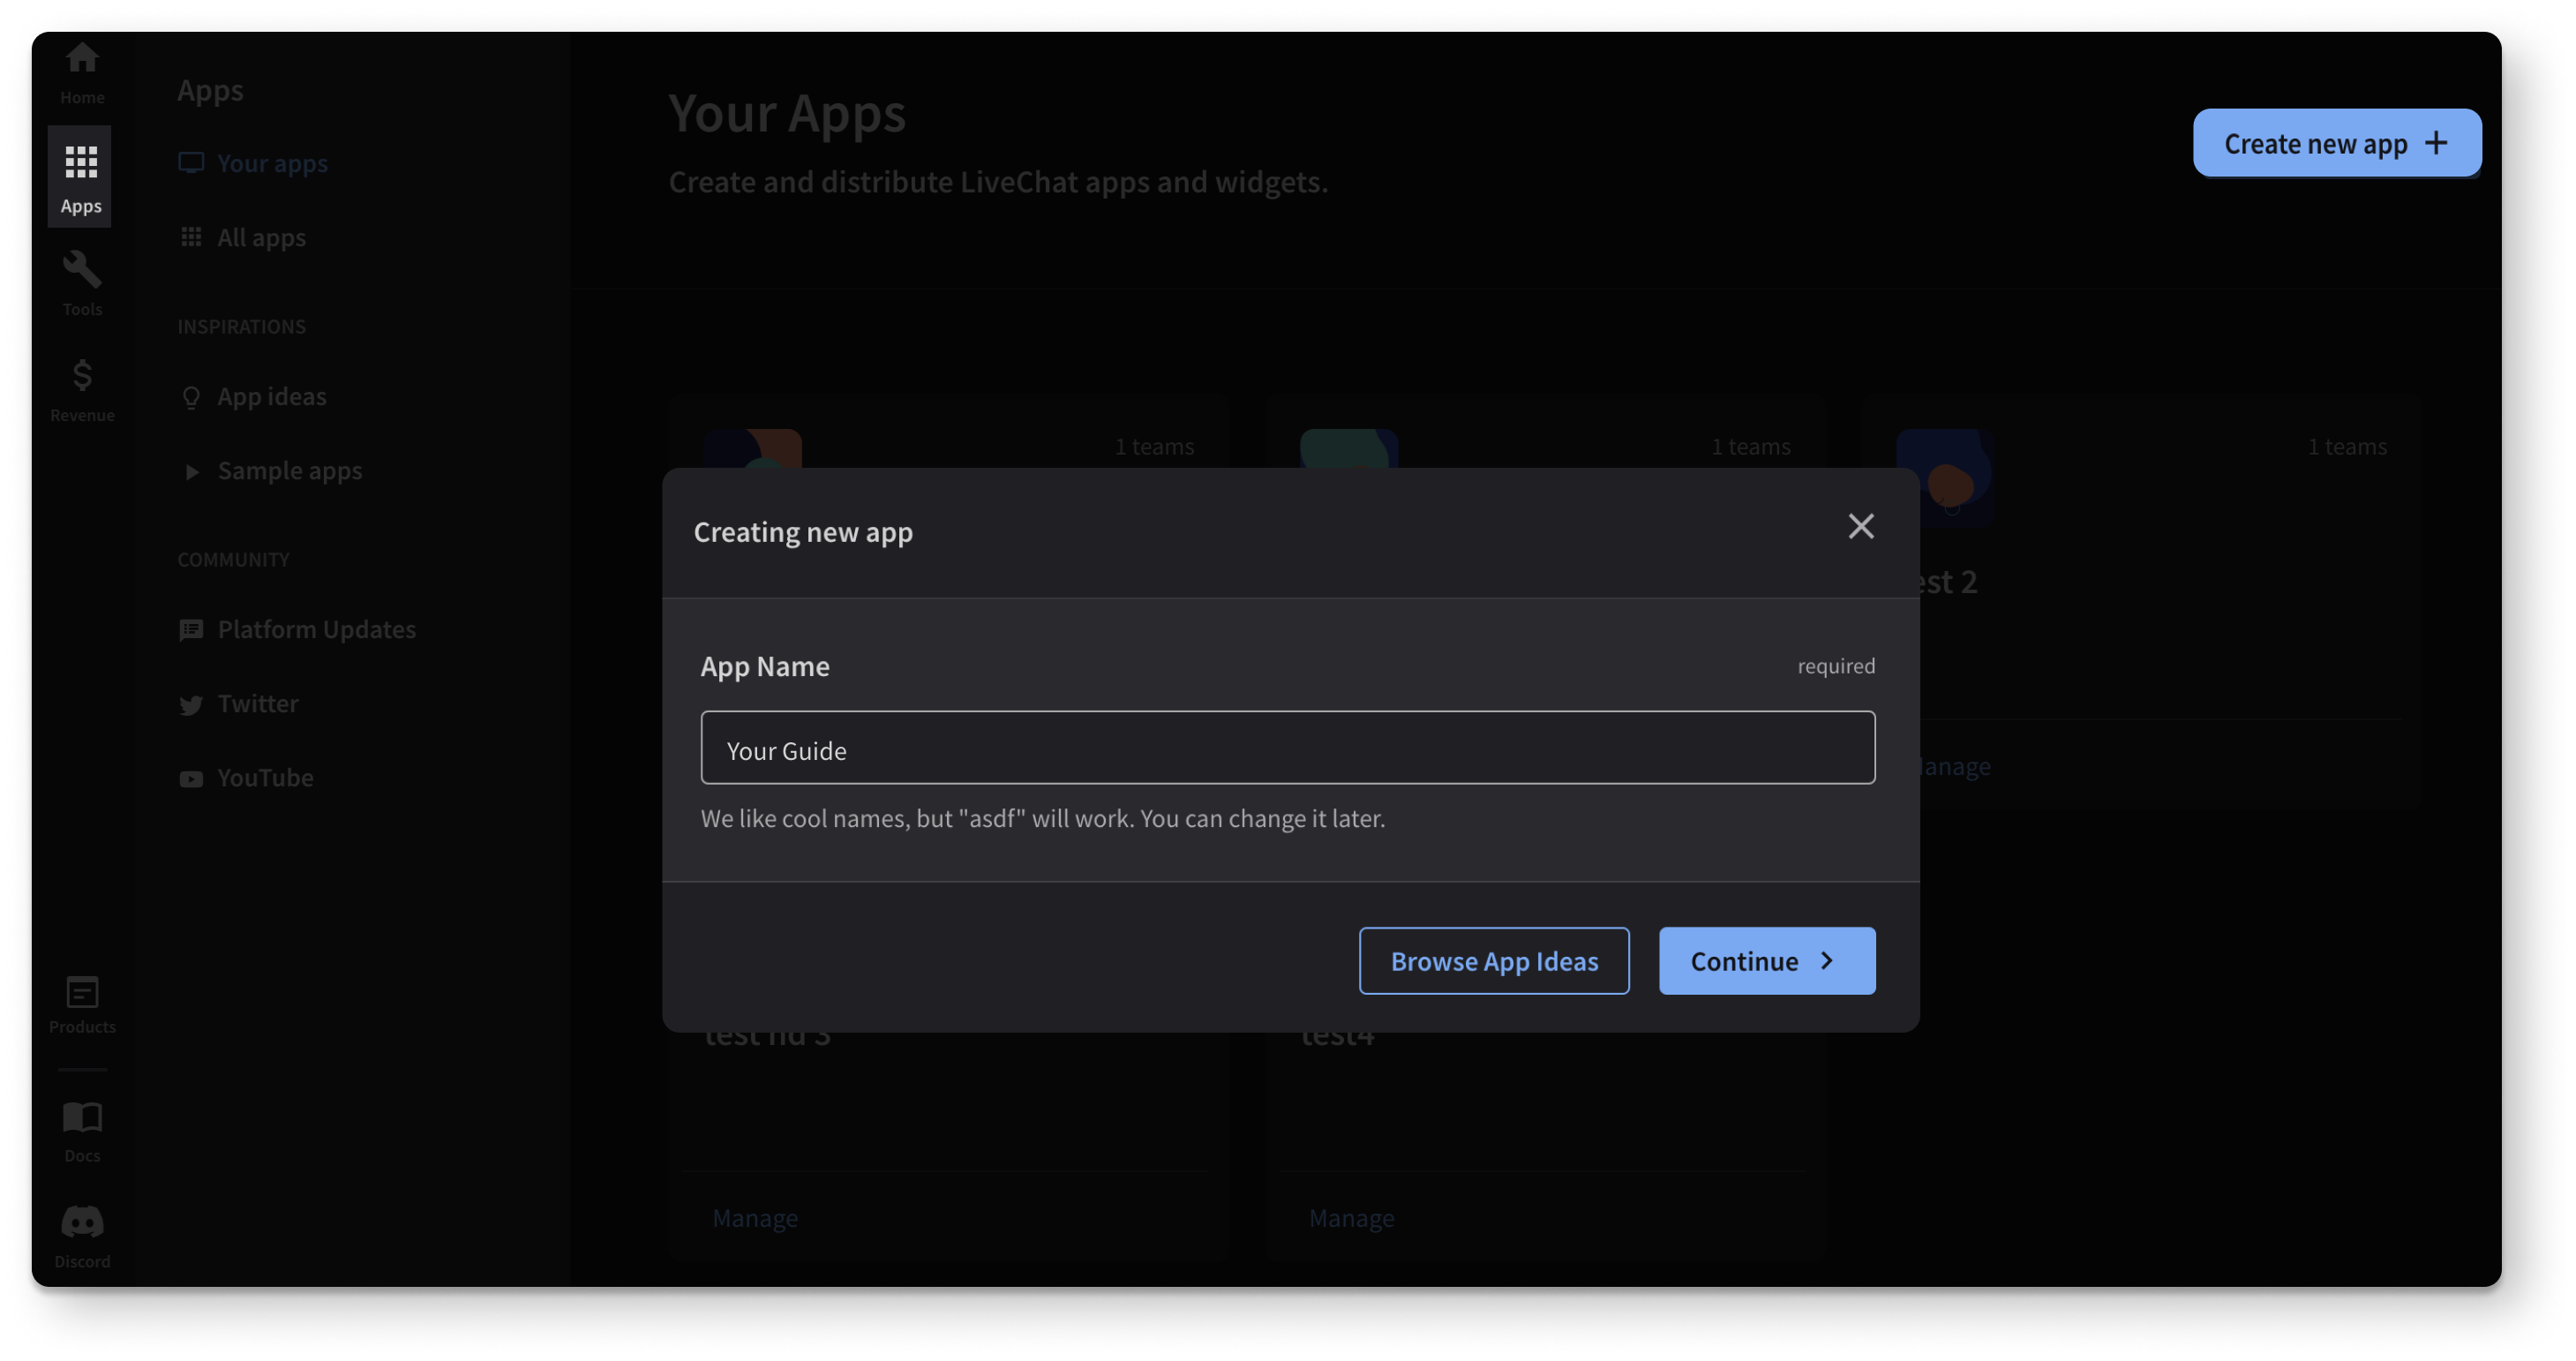Click the App ideas inspiration link
The width and height of the screenshot is (2576, 1361).
pos(271,395)
